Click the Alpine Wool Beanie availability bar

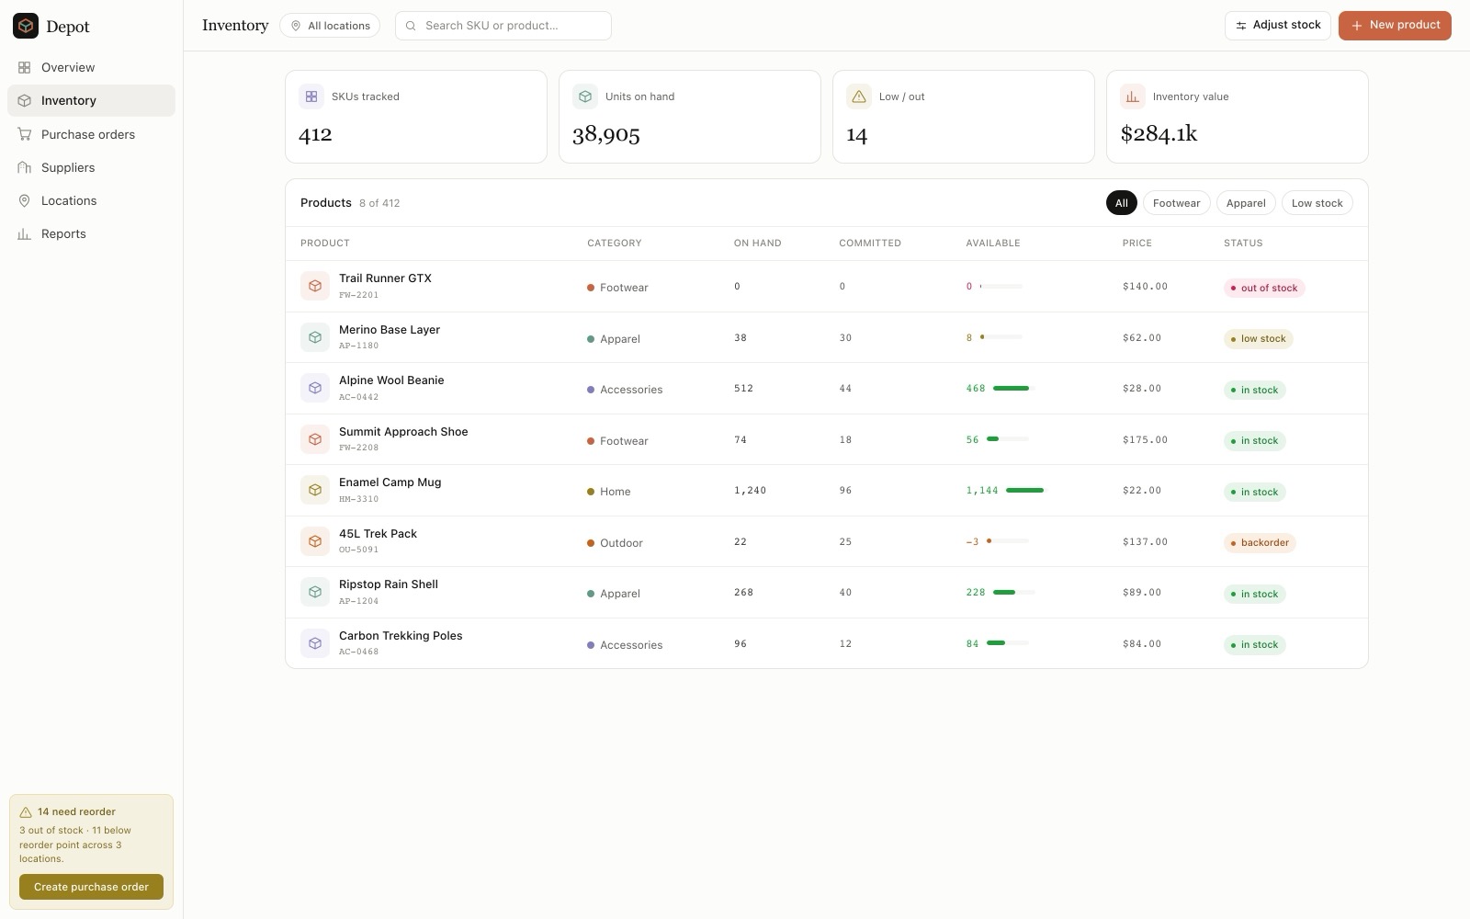click(1013, 388)
